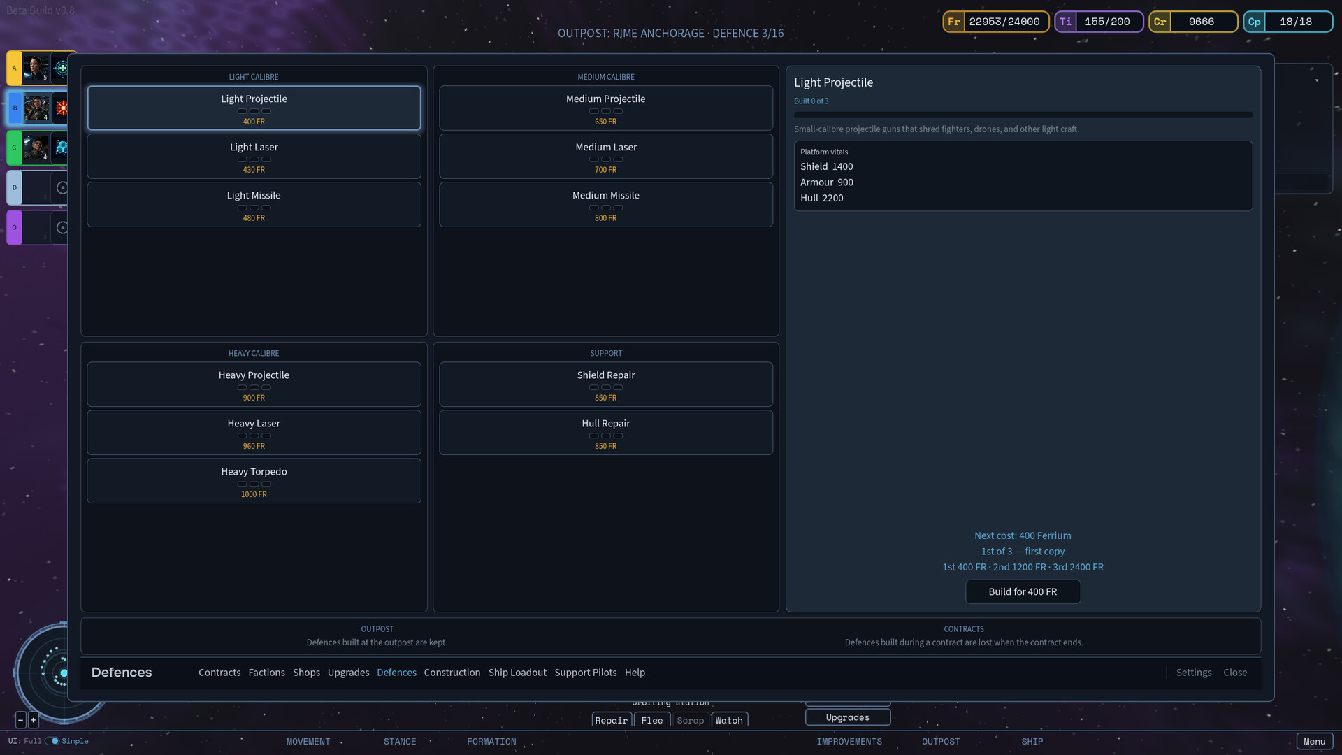This screenshot has height=755, width=1342.
Task: Select the Light Laser defence card
Action: [x=254, y=157]
